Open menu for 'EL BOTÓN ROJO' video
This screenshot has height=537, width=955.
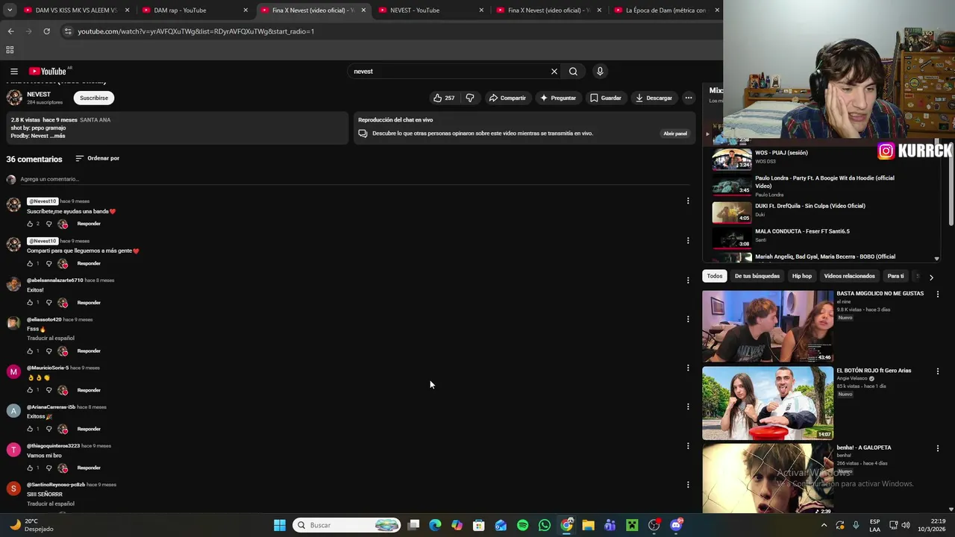pos(938,371)
